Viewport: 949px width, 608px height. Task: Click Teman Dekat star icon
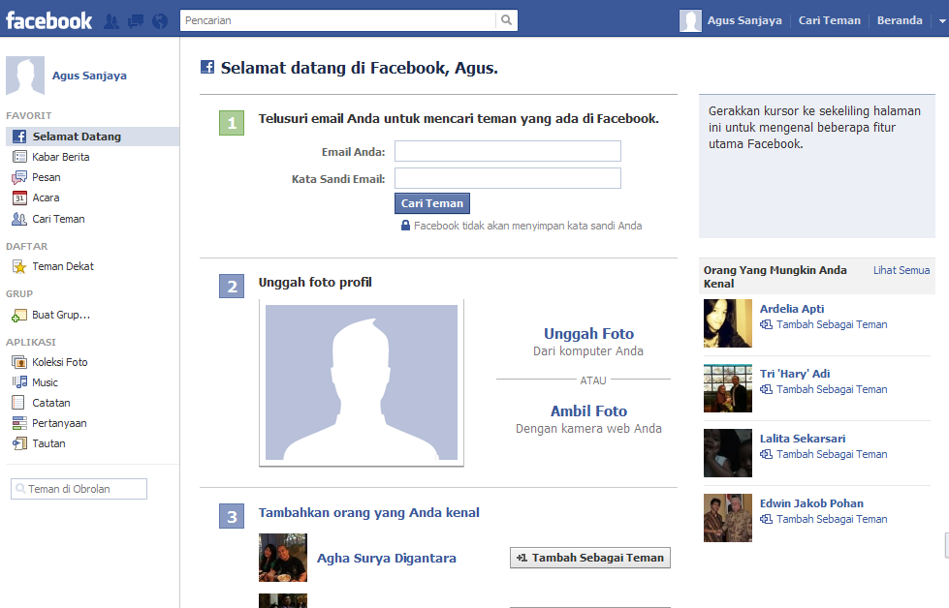[19, 266]
